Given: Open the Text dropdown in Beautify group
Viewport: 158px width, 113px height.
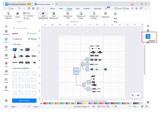Looking at the screenshot, I should (x=27, y=19).
